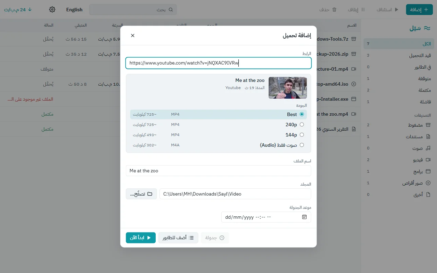
Task: Click the سَيْل wave logo
Action: click(427, 28)
